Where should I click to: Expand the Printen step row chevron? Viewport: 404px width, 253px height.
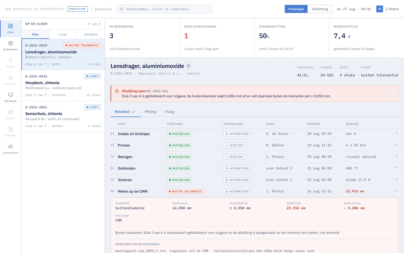pos(396,145)
